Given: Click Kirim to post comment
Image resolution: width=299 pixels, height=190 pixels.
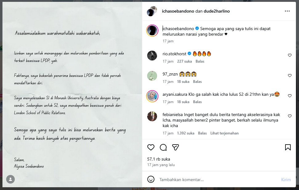Looking at the screenshot, I should (x=286, y=180).
